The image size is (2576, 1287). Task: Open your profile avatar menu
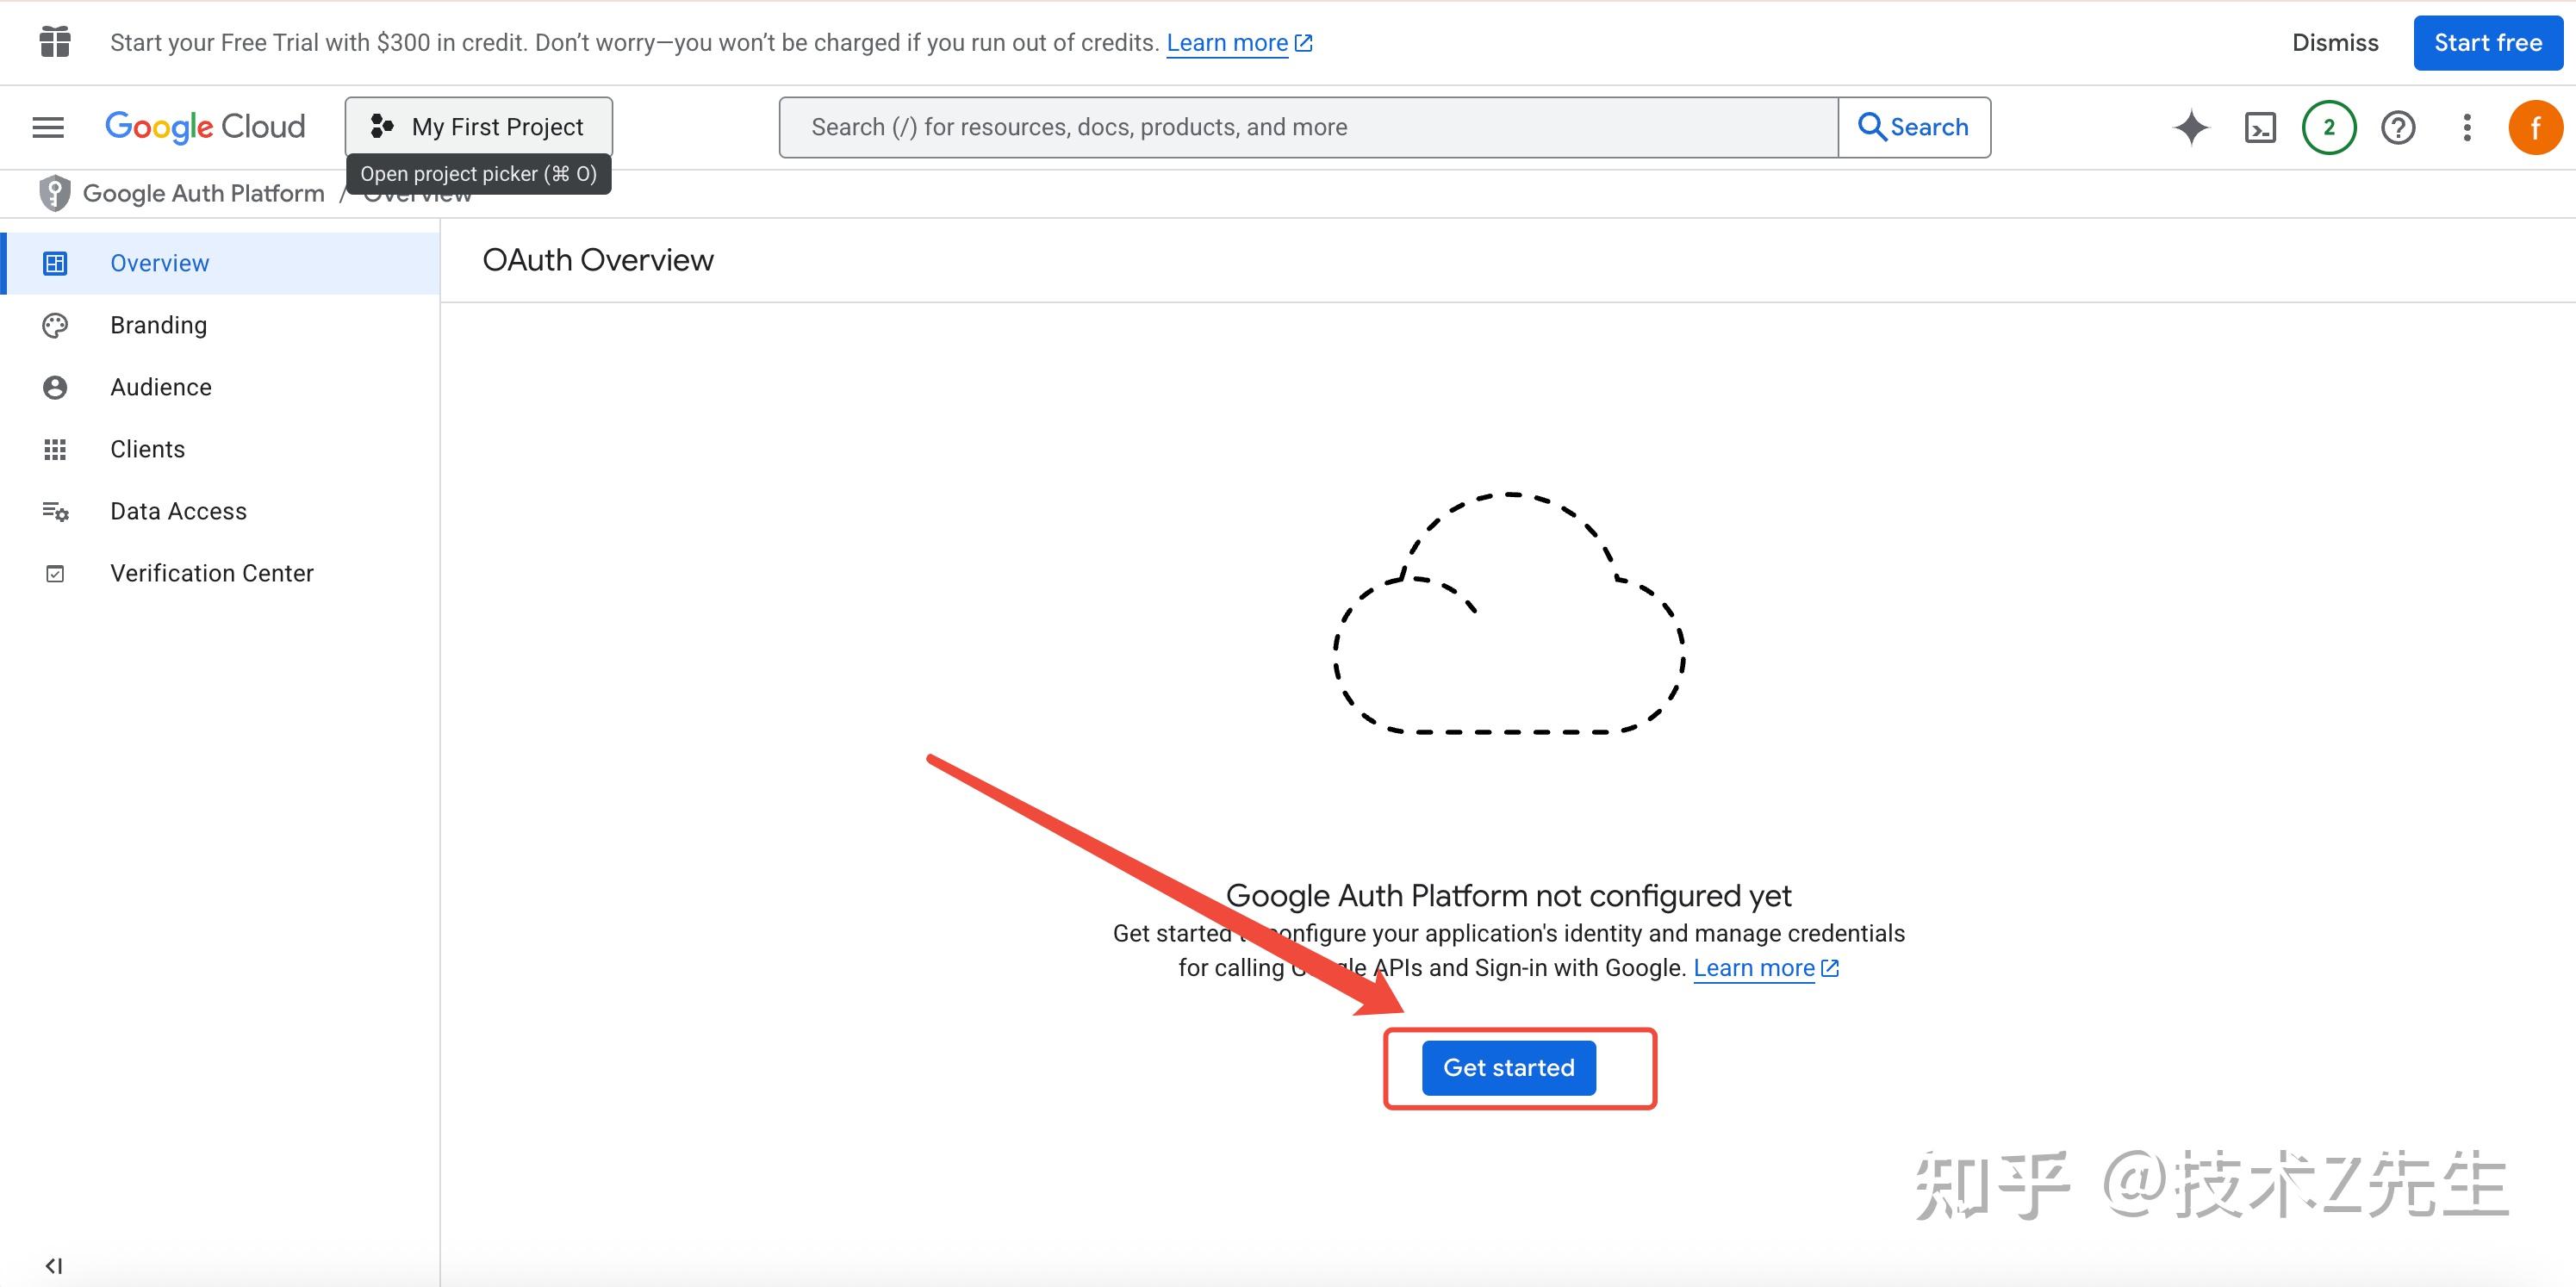2536,127
